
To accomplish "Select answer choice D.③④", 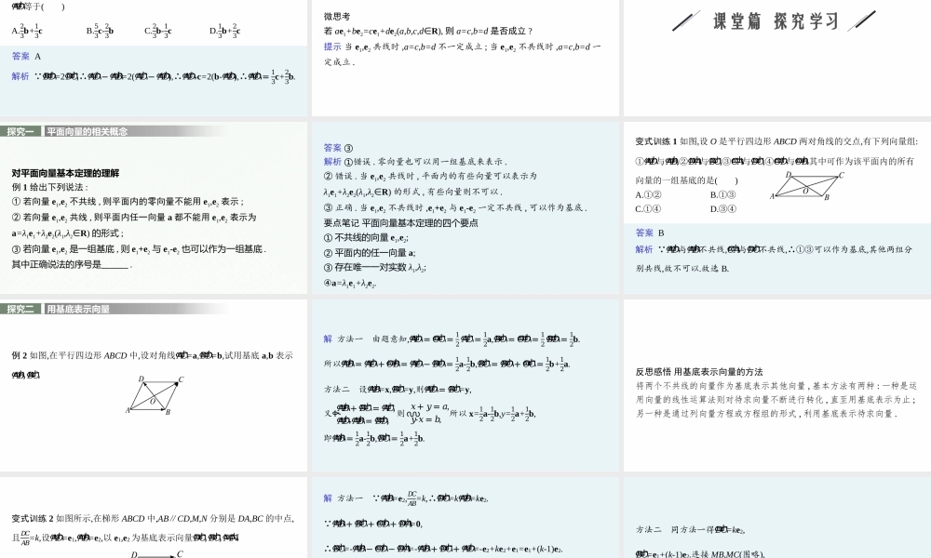I will (x=723, y=209).
